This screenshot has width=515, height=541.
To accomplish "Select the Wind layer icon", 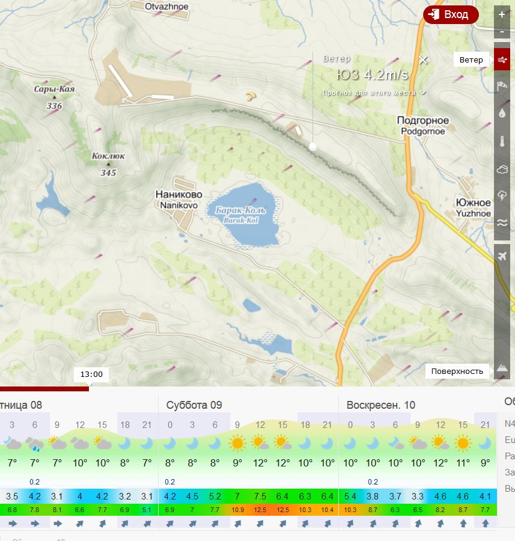I will coord(502,60).
